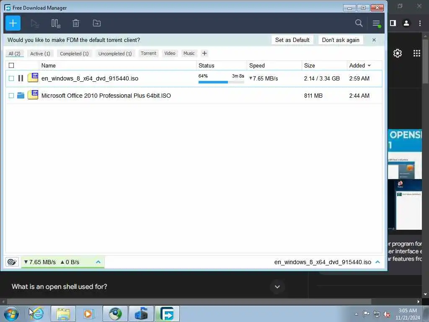Open browser side panel icon behind FDM

(393, 23)
